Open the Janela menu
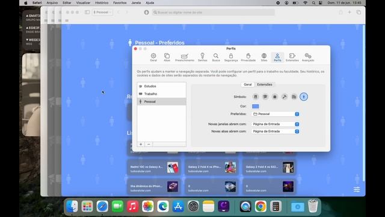385x217 pixels. (x=136, y=2)
